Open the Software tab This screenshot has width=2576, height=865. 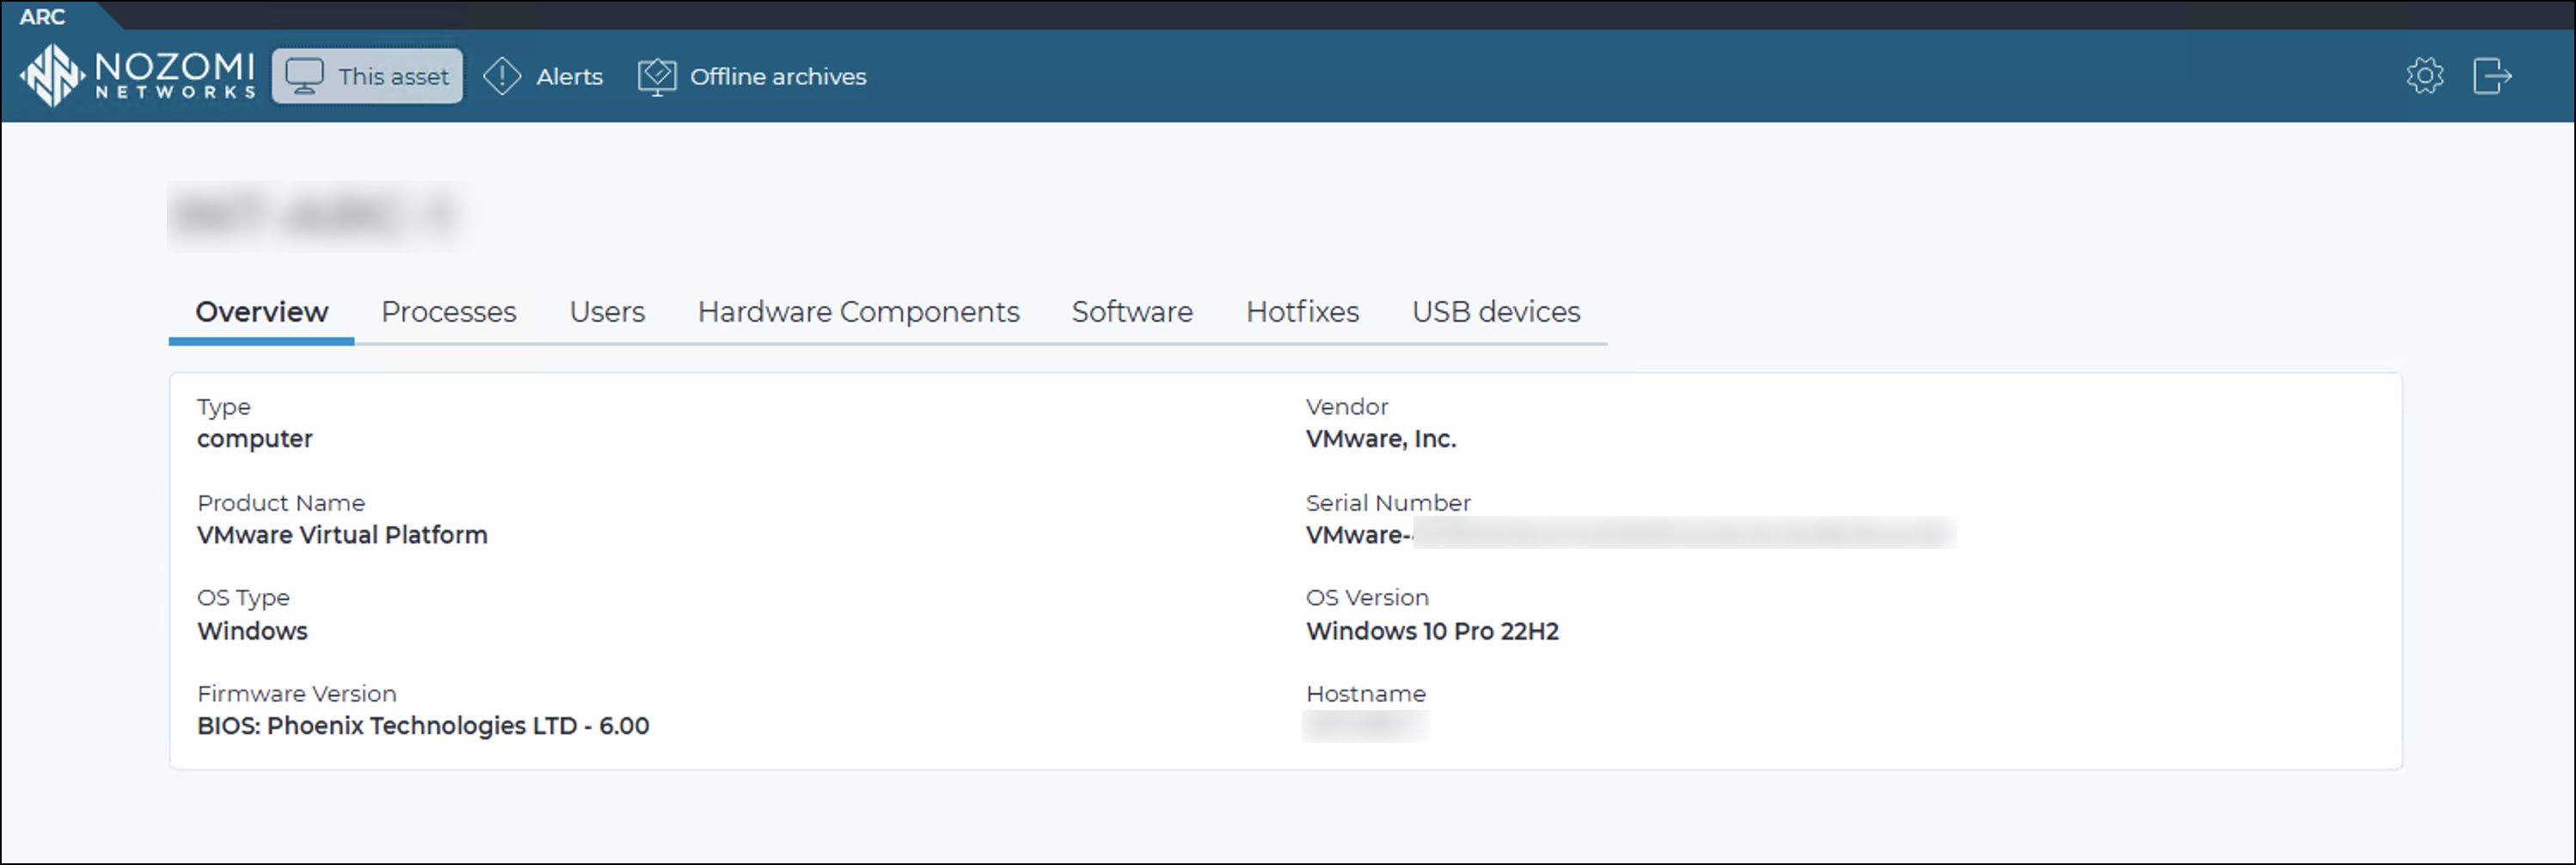click(x=1132, y=312)
